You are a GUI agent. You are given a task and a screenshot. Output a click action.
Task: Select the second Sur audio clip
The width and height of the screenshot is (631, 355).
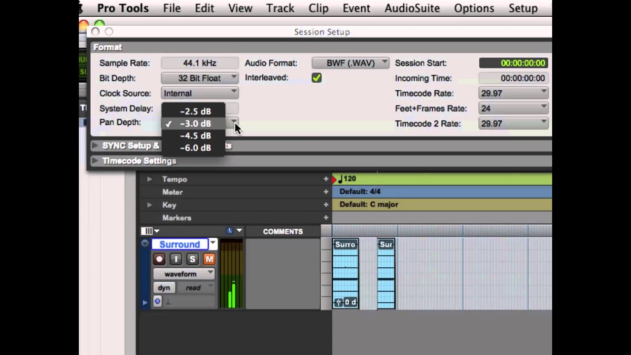[x=386, y=274]
